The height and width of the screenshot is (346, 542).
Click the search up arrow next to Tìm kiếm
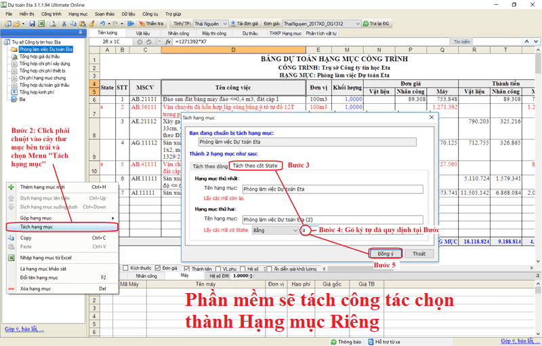click(x=526, y=41)
